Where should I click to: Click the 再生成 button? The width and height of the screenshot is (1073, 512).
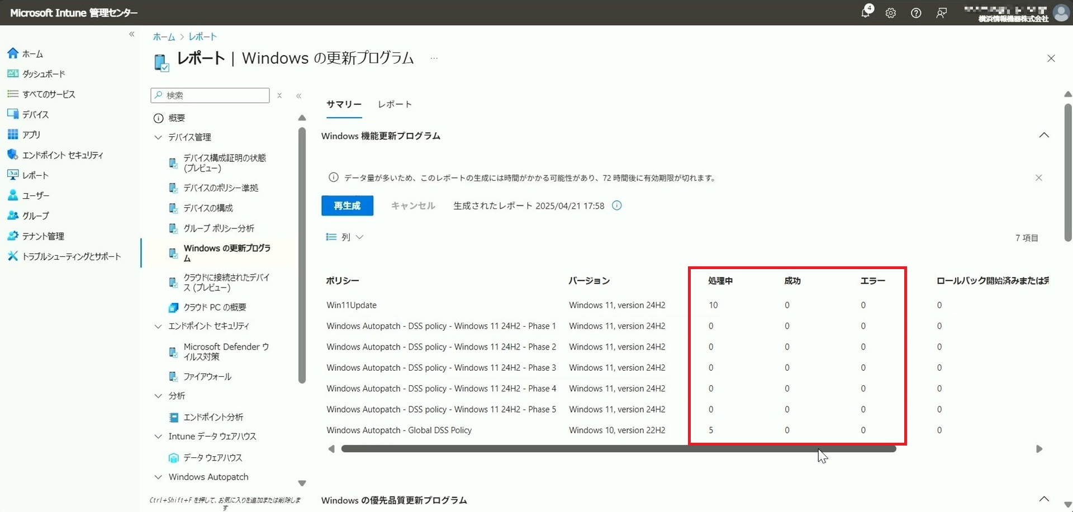pos(347,205)
